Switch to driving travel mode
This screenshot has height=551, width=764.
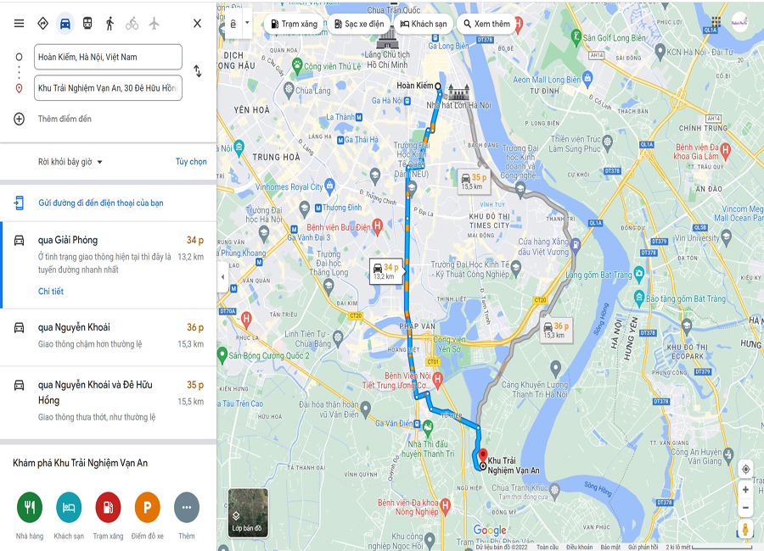pos(65,24)
